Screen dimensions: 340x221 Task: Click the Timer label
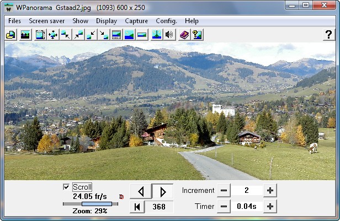pos(204,207)
